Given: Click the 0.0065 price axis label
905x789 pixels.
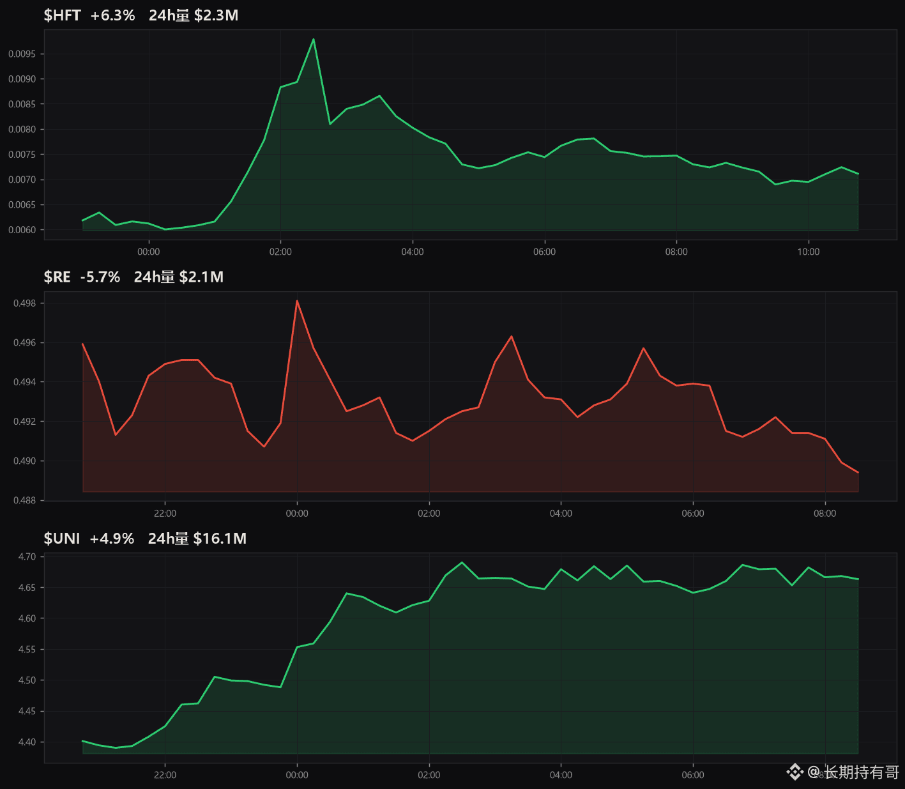Looking at the screenshot, I should 22,205.
